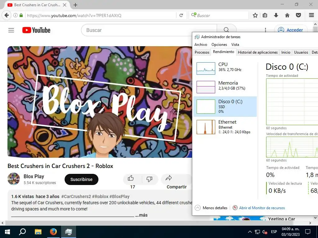The width and height of the screenshot is (318, 238).
Task: Close the Best Crushers YouTube tab
Action: click(65, 5)
